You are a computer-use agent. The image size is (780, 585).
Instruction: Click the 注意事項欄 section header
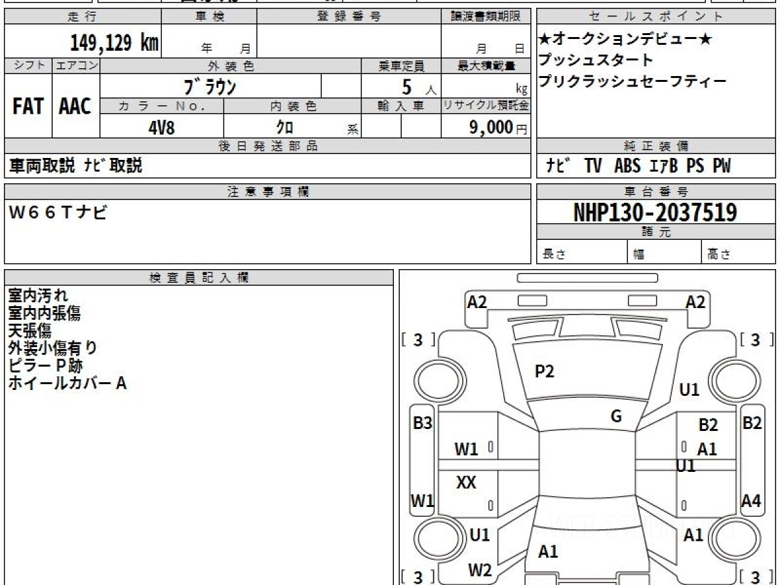[x=267, y=192]
